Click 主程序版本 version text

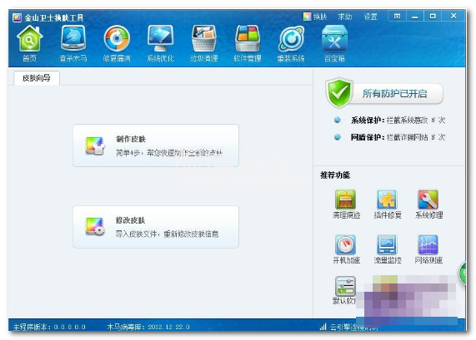pyautogui.click(x=49, y=327)
